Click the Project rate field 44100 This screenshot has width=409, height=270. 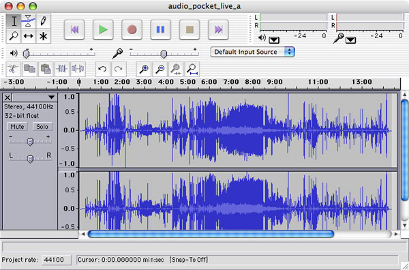click(x=57, y=260)
